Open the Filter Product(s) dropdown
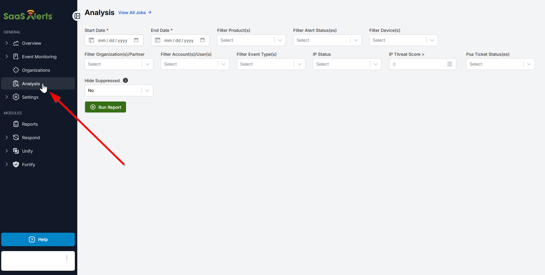The height and width of the screenshot is (275, 545). tap(251, 40)
